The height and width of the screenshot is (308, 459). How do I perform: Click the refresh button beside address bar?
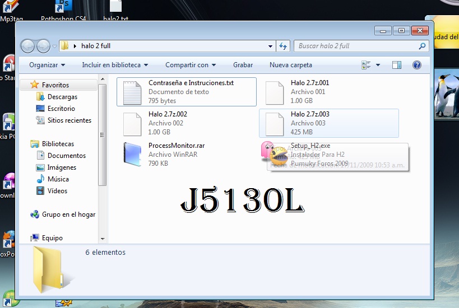(x=283, y=46)
